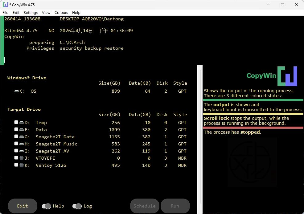Click the vertical splitter beside the help panel
Viewport: 304px width, 214px height.
pyautogui.click(x=200, y=139)
